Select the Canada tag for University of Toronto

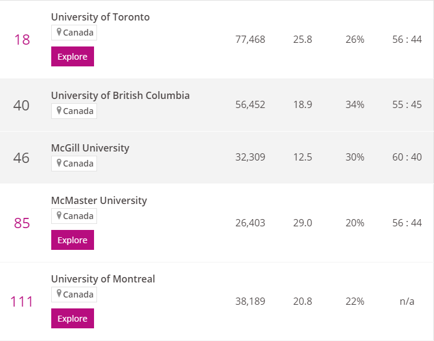pos(74,33)
